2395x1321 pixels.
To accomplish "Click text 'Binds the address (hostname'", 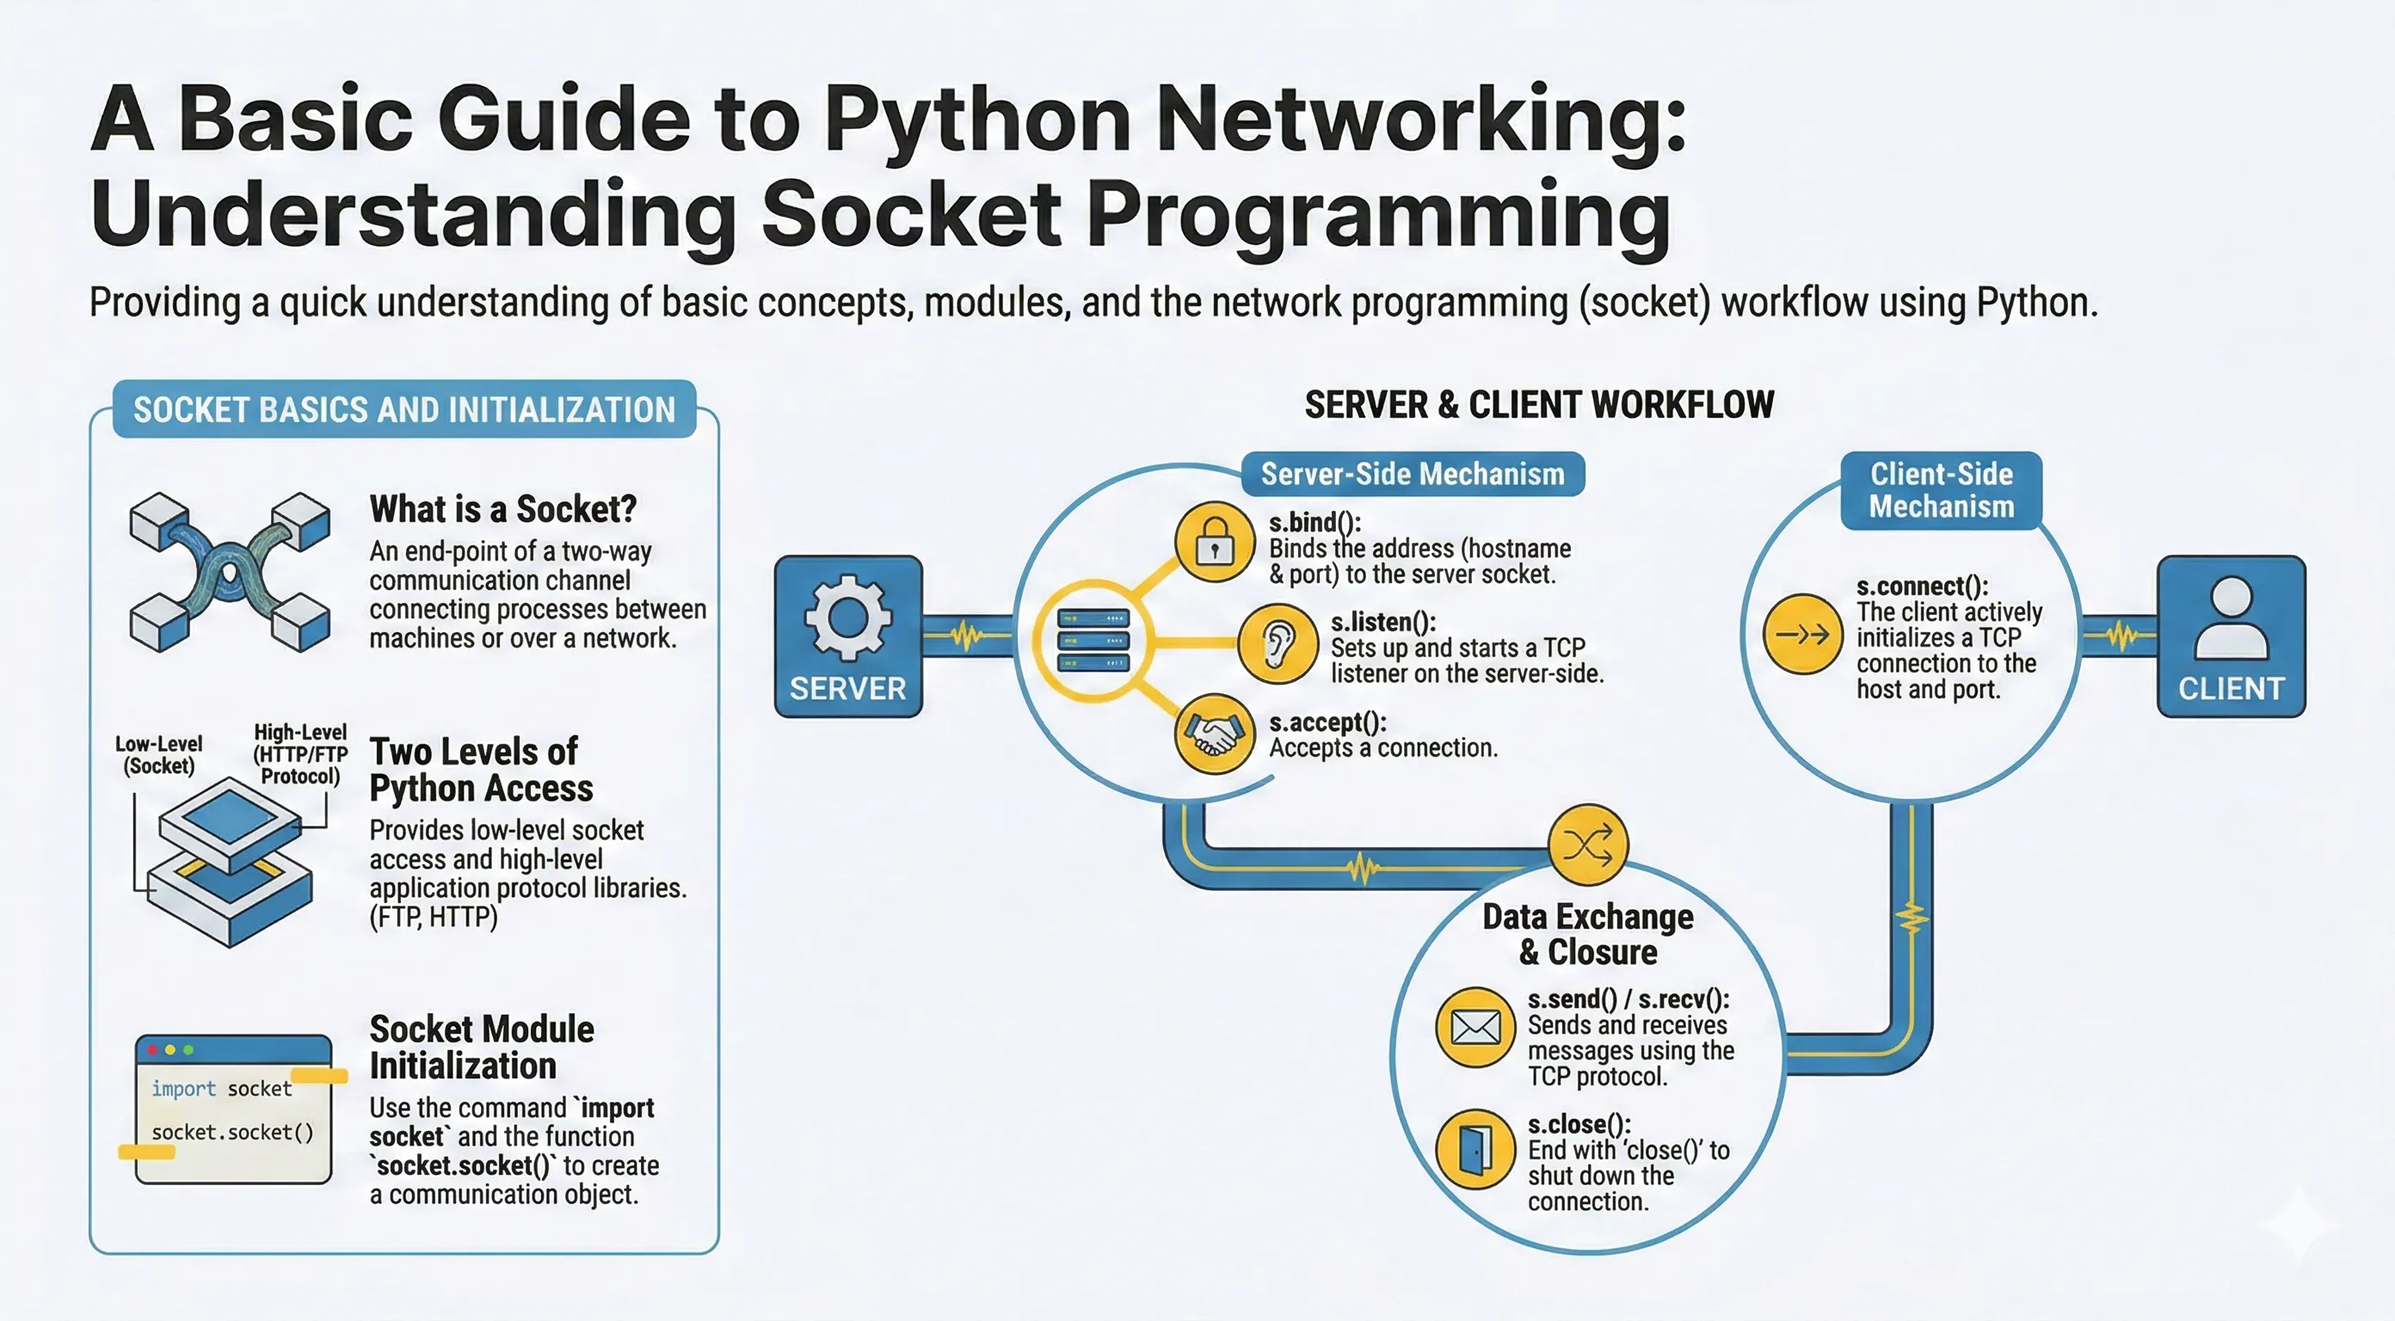I will click(1419, 549).
